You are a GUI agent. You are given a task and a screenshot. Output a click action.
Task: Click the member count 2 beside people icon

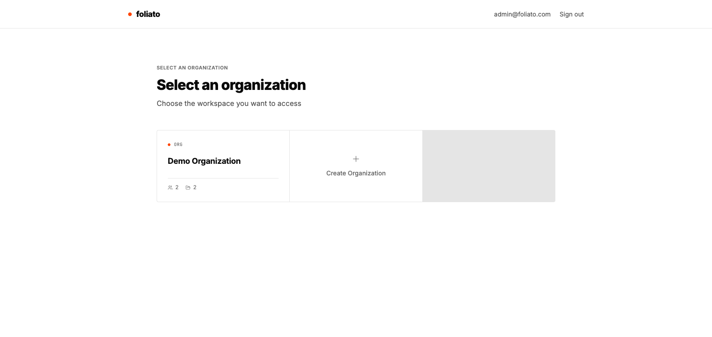[177, 187]
